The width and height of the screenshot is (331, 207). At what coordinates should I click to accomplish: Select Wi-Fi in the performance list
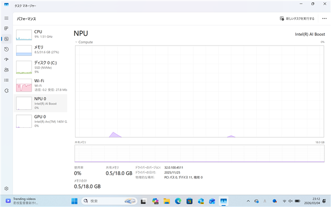40,85
